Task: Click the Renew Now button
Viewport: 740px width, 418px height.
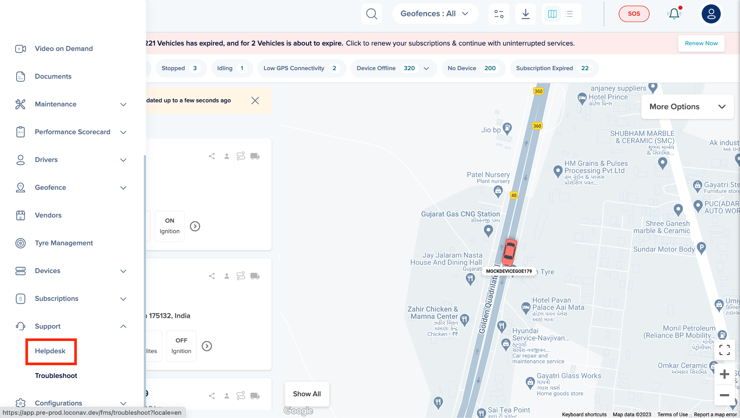Action: 701,43
